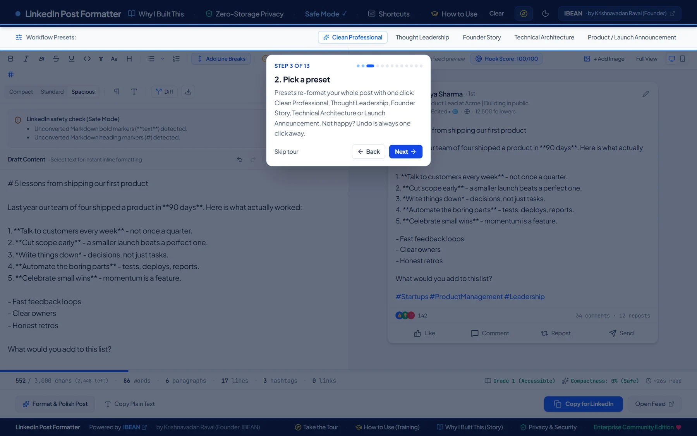The image size is (697, 436).
Task: Toggle dark mode moon icon
Action: click(x=546, y=14)
